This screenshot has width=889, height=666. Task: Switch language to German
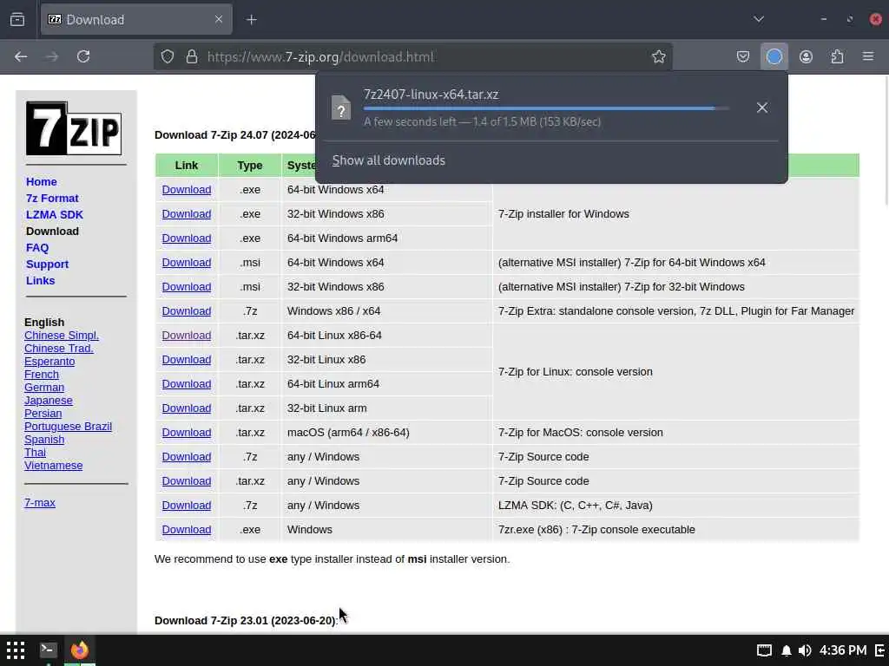click(44, 388)
